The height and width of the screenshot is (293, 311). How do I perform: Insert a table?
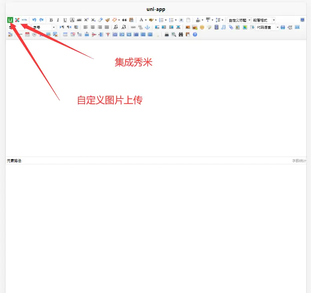tap(65, 34)
